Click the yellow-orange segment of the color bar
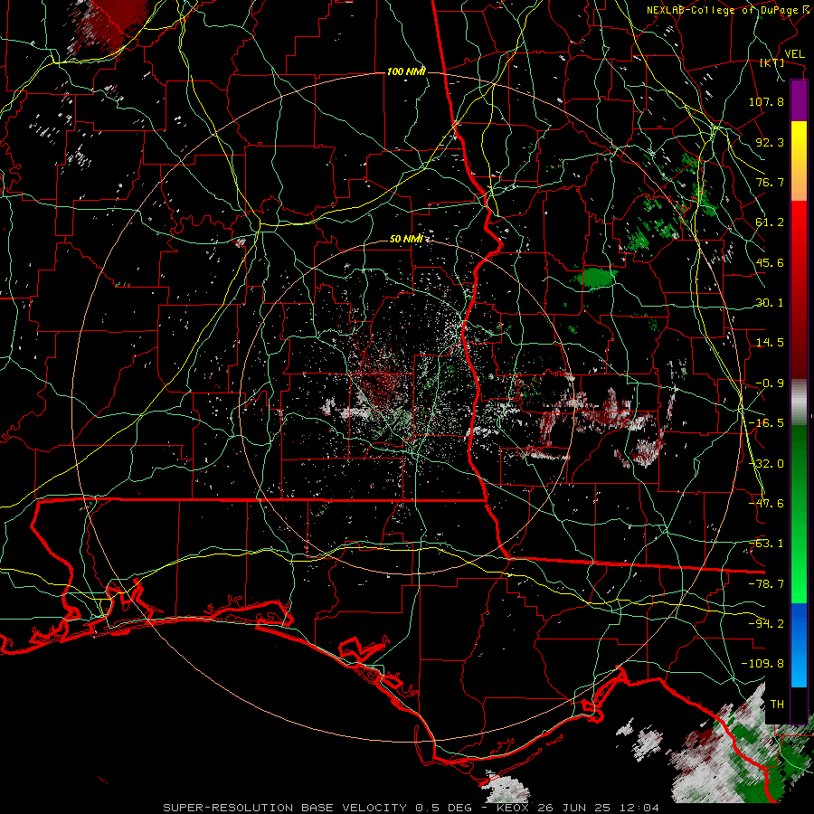Screen dimensions: 814x814 click(x=799, y=161)
